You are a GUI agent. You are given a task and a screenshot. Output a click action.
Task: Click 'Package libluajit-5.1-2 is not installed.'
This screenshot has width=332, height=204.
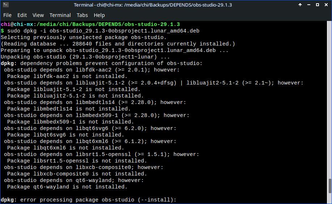(74, 89)
